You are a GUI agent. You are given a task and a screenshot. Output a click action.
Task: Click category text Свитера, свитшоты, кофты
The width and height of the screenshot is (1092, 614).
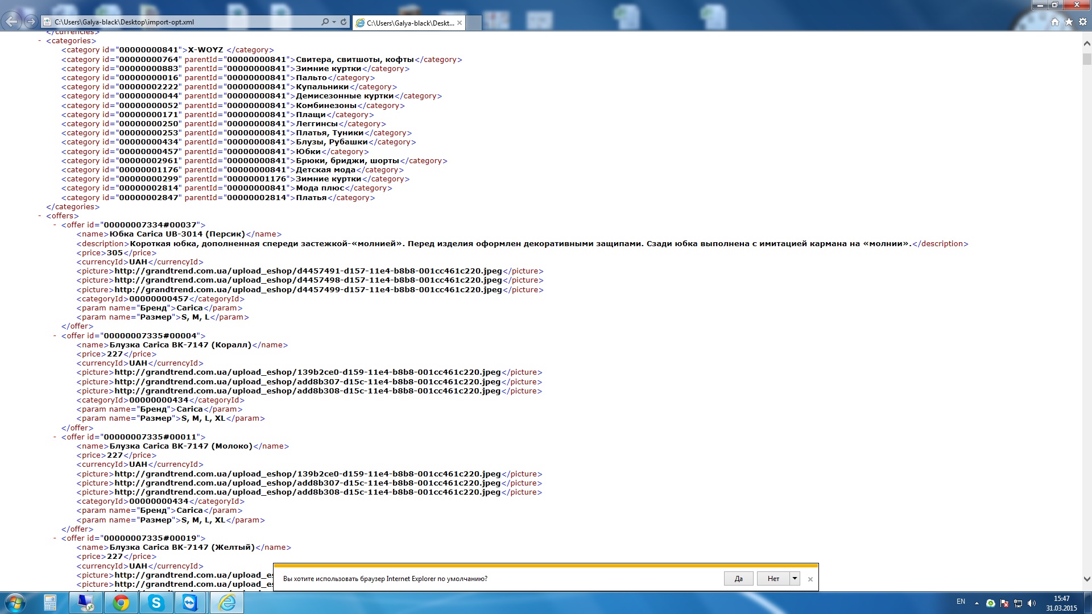click(x=355, y=60)
